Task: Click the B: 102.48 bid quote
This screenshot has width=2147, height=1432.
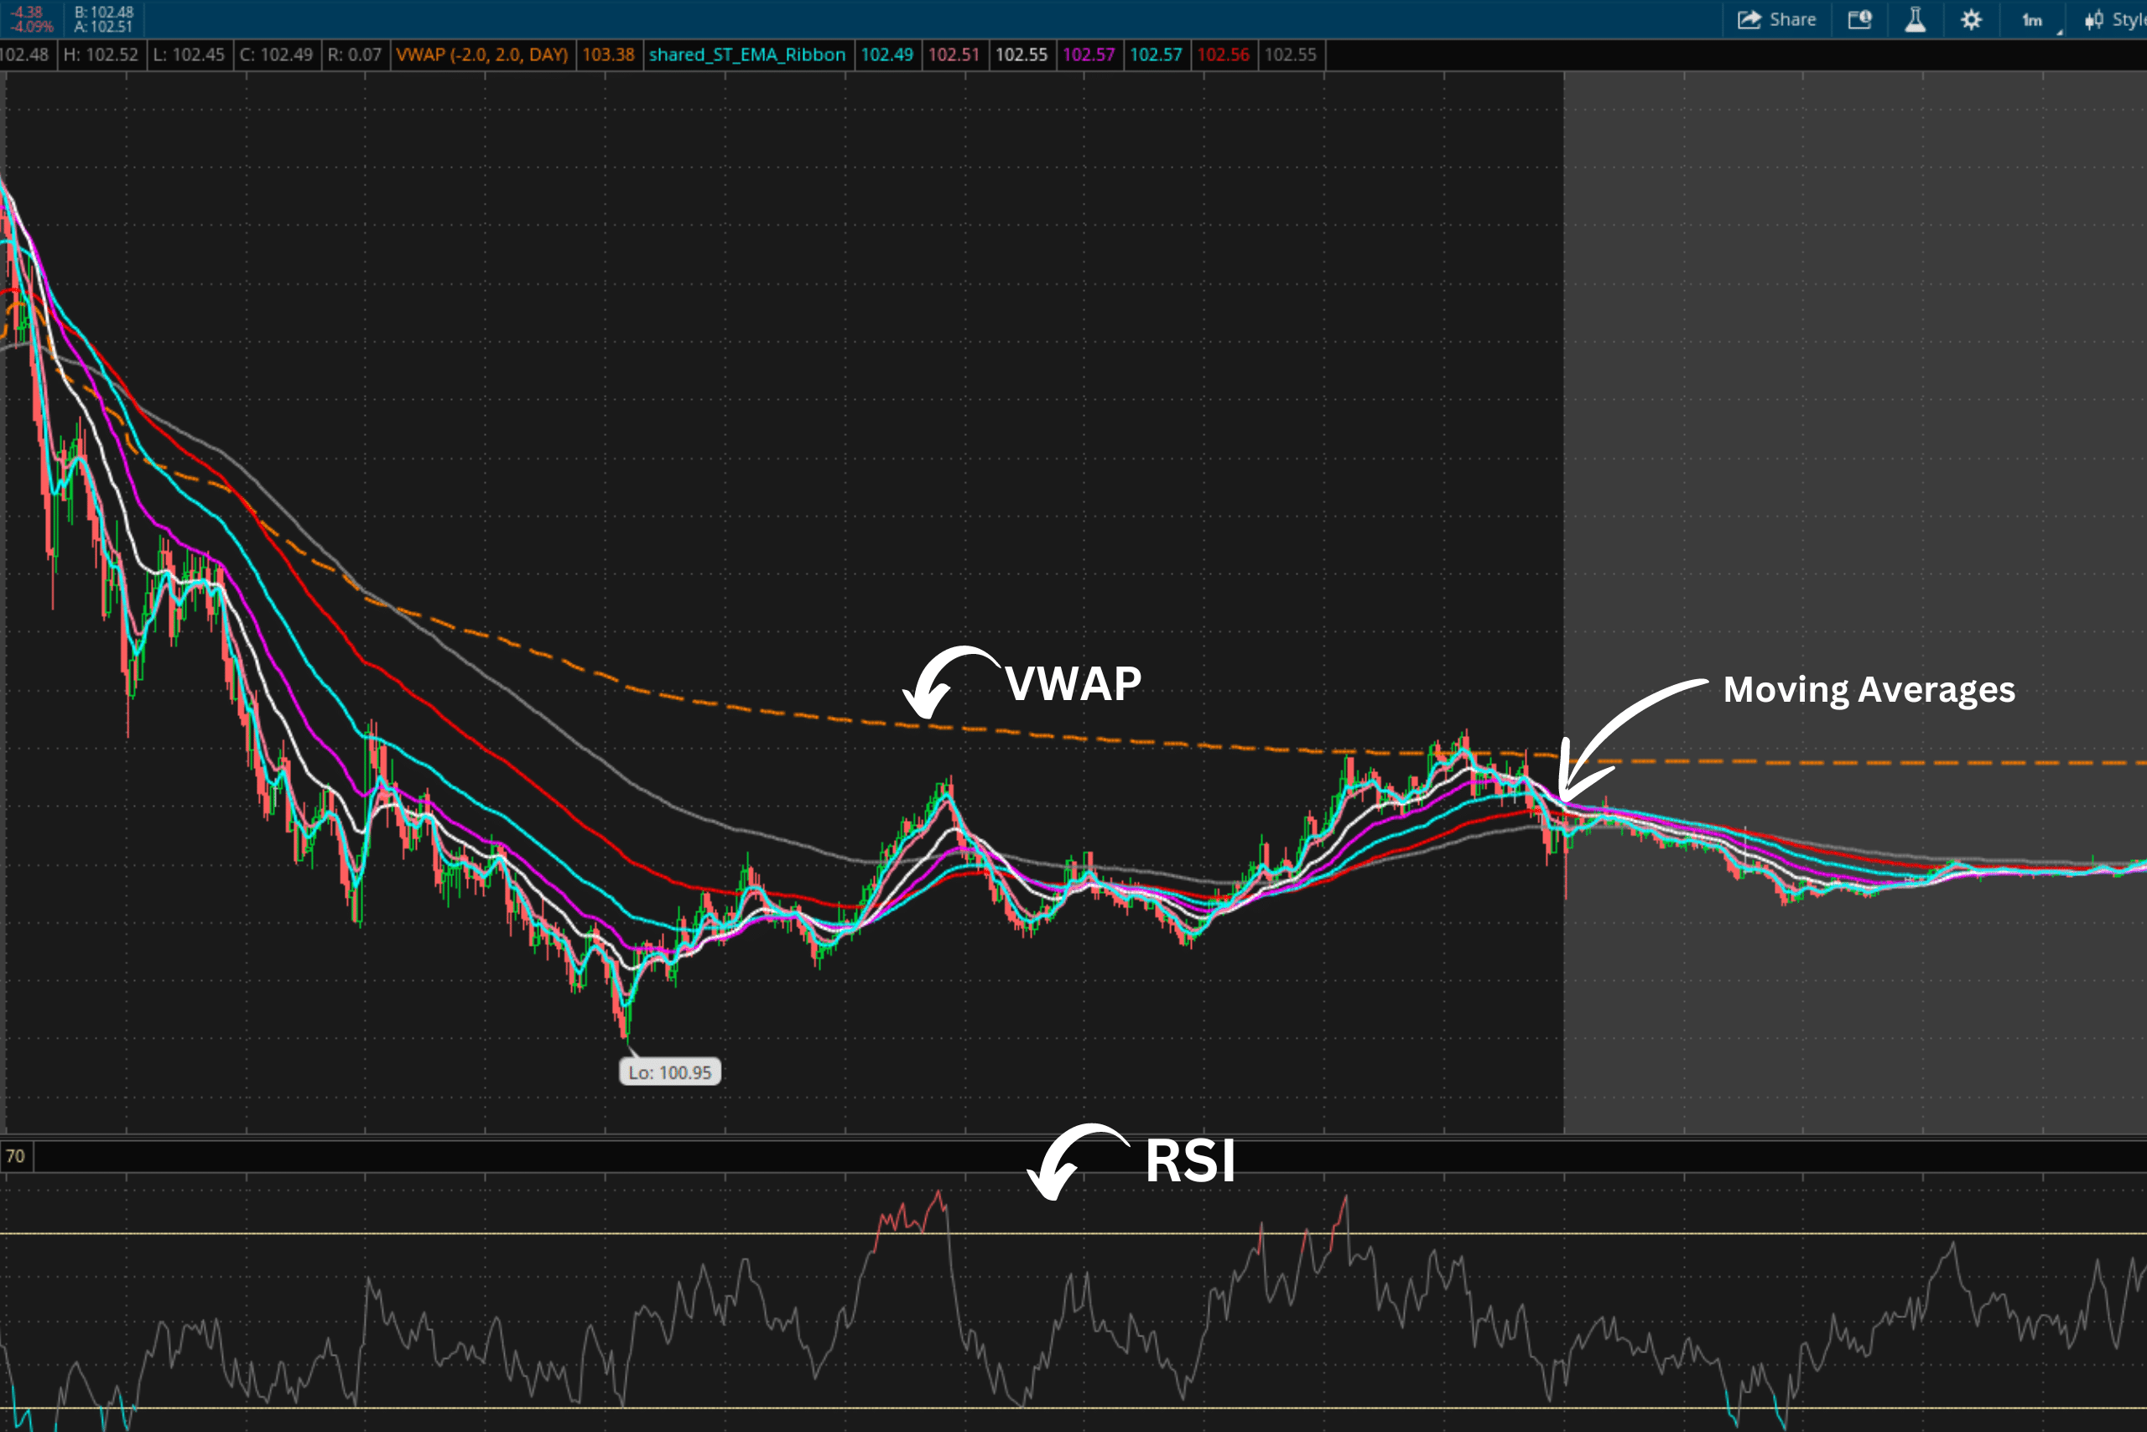Action: click(x=104, y=12)
